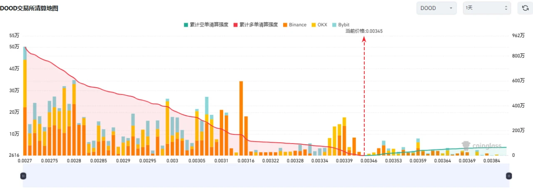Click the first bar at 0.0027
Image resolution: width=533 pixels, height=193 pixels.
coord(25,101)
